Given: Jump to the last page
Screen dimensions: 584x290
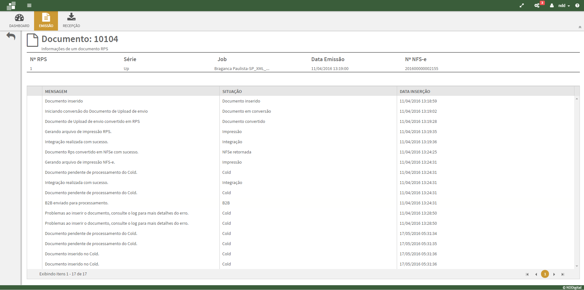Looking at the screenshot, I should (x=563, y=274).
